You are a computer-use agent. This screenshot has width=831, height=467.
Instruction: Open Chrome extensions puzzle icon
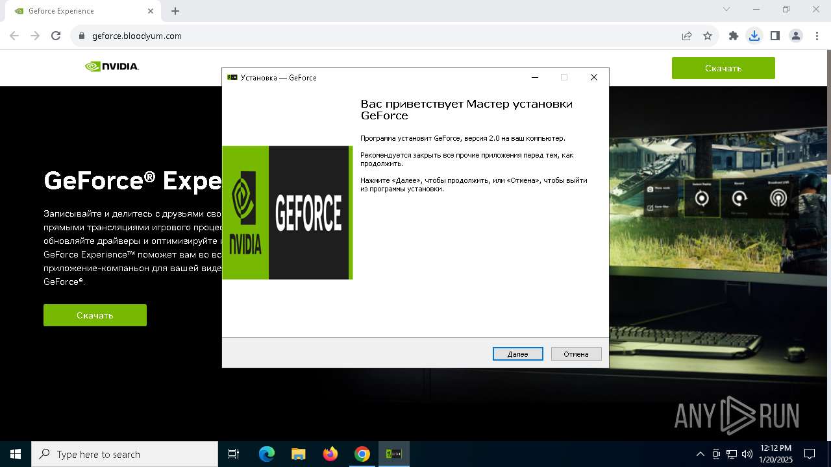[734, 36]
